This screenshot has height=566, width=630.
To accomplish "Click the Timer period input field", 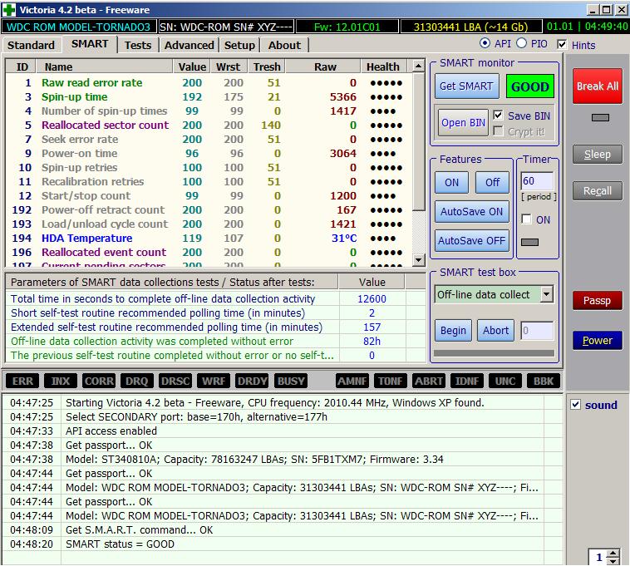I will click(537, 180).
